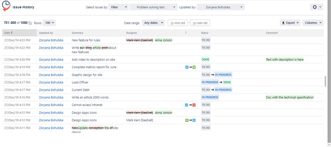Open the Columns dropdown
The width and height of the screenshot is (331, 147).
[313, 23]
